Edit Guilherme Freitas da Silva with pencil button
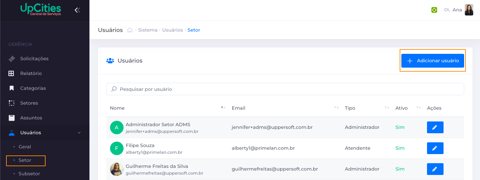The image size is (480, 180). (435, 169)
